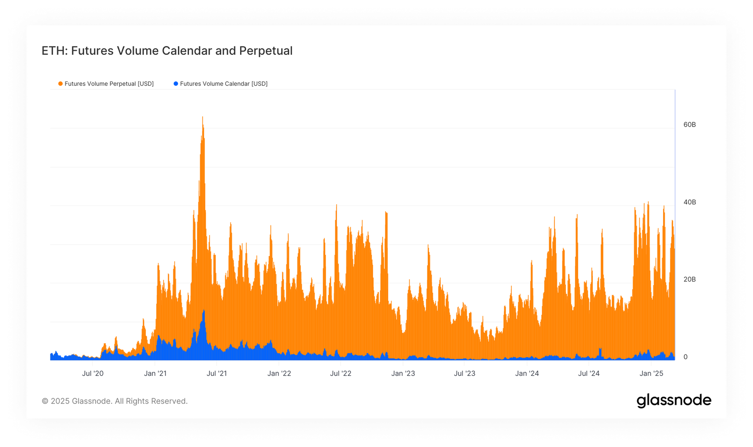
Task: Click the Jan '22 x-axis label
Action: point(279,373)
